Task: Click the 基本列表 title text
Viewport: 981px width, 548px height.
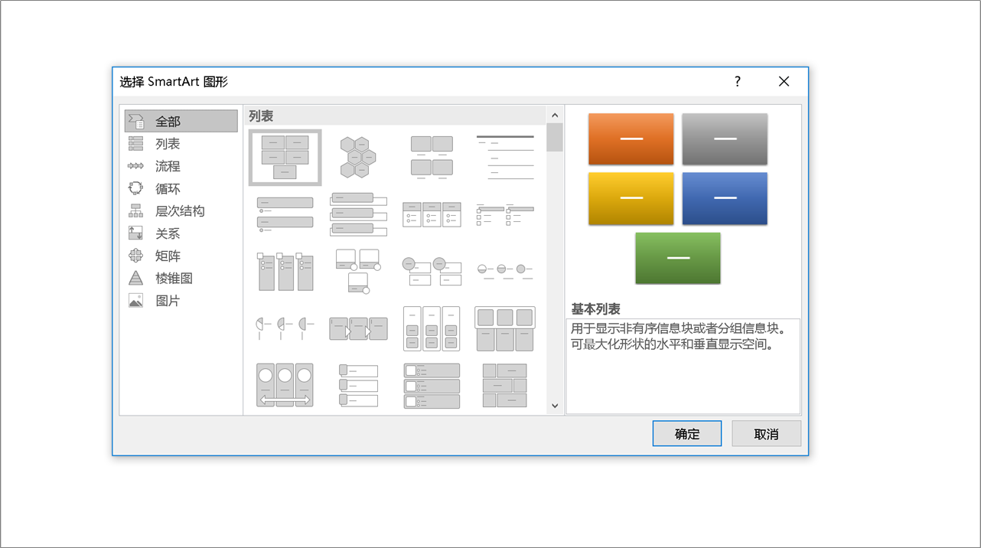Action: tap(595, 309)
